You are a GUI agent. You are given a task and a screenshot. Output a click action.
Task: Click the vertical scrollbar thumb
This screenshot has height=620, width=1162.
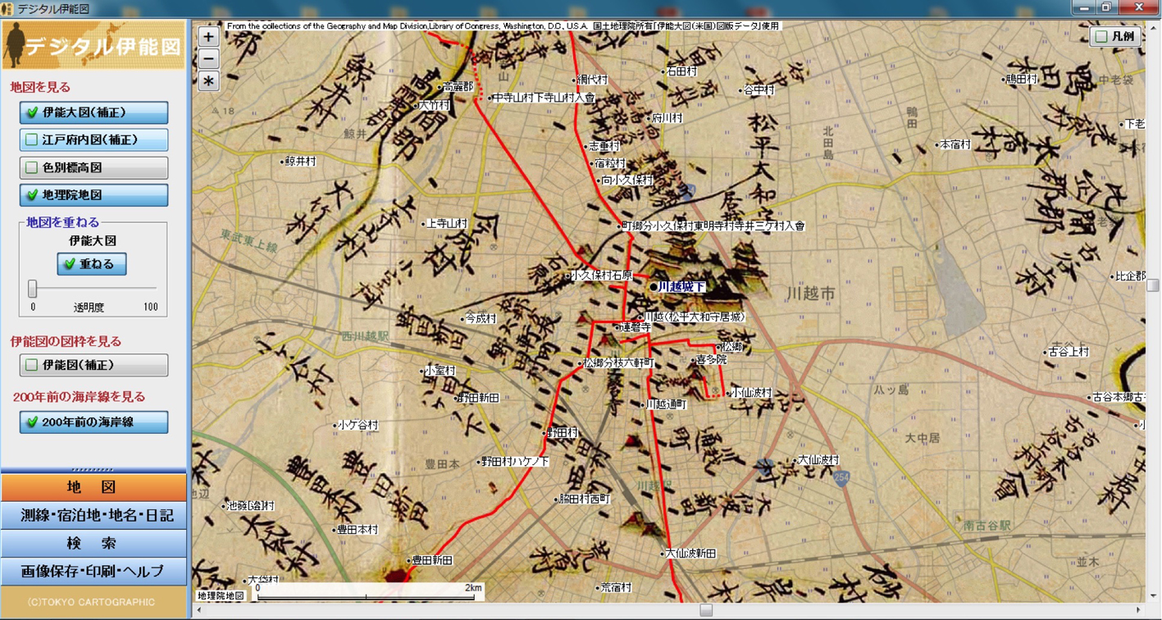pos(1153,285)
